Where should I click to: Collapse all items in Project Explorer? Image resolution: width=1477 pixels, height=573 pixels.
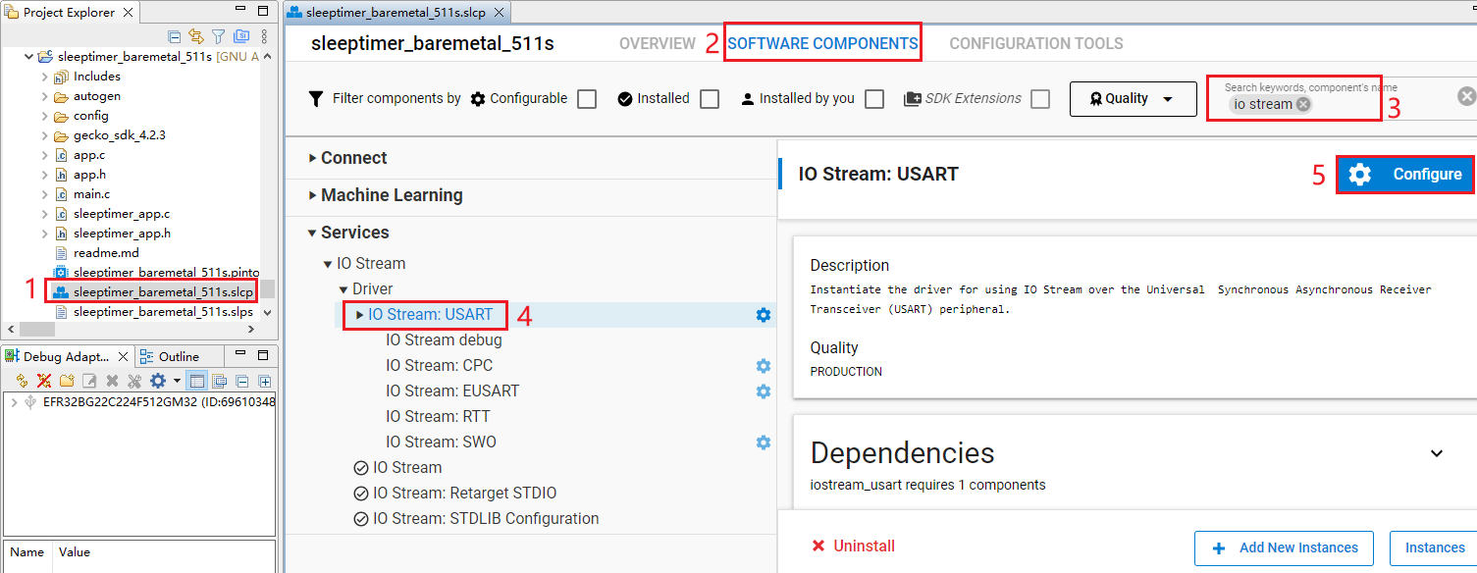(x=175, y=36)
